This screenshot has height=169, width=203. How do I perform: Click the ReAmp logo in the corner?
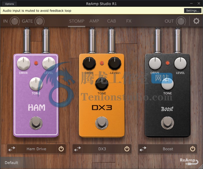point(189,161)
